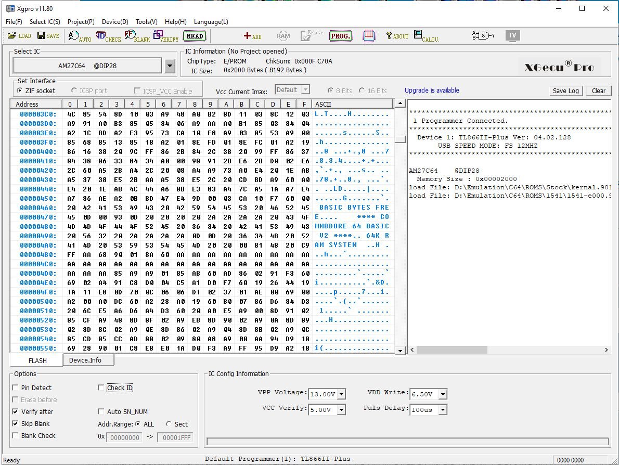
Task: Click the BLANK check toolbar icon
Action: coord(137,36)
